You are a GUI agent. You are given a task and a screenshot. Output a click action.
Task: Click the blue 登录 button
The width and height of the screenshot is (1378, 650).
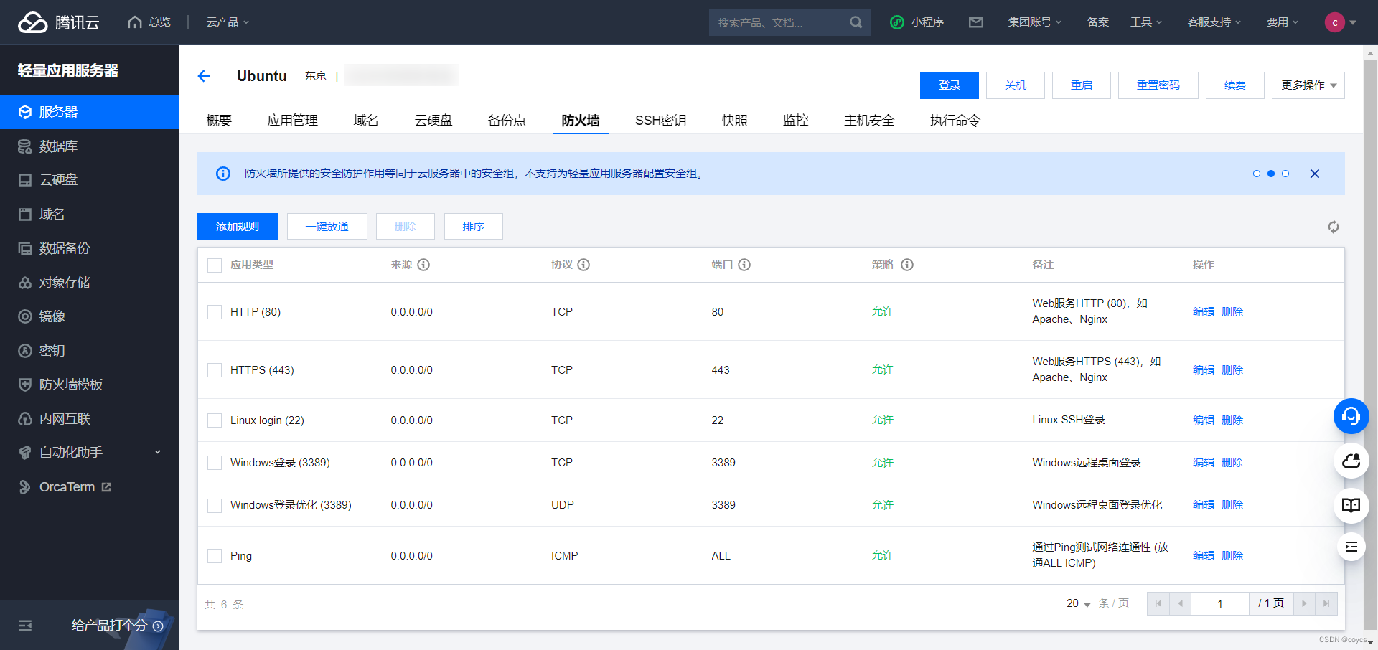pyautogui.click(x=950, y=85)
